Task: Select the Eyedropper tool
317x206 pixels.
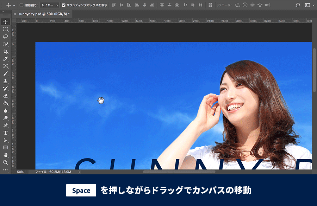Action: click(5, 59)
